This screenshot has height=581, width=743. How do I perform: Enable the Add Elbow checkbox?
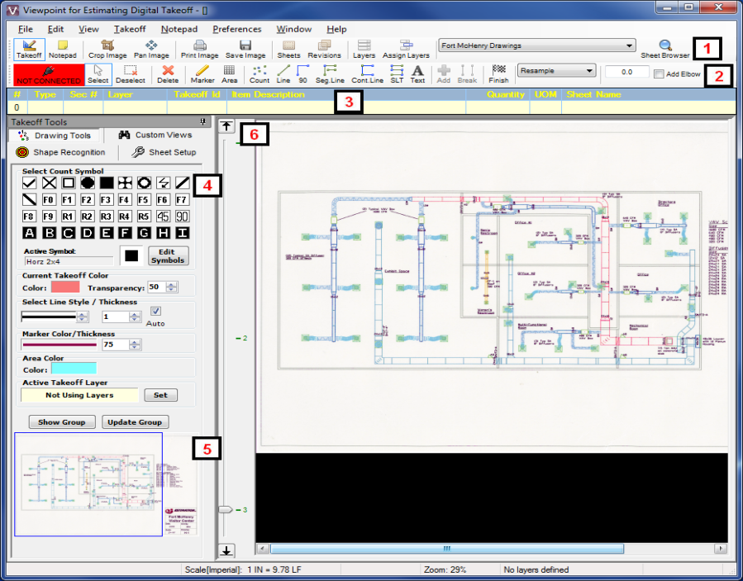659,74
